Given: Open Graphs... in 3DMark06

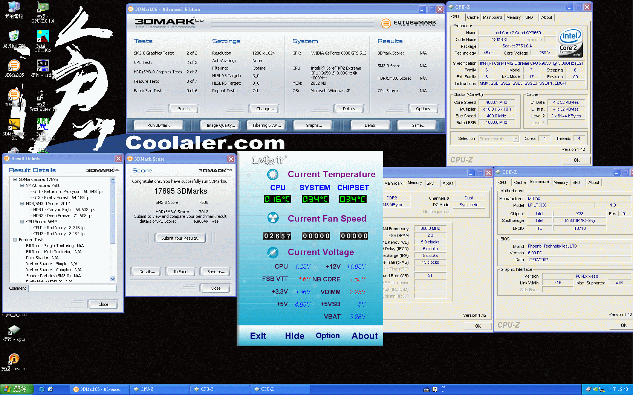Looking at the screenshot, I should tap(313, 125).
